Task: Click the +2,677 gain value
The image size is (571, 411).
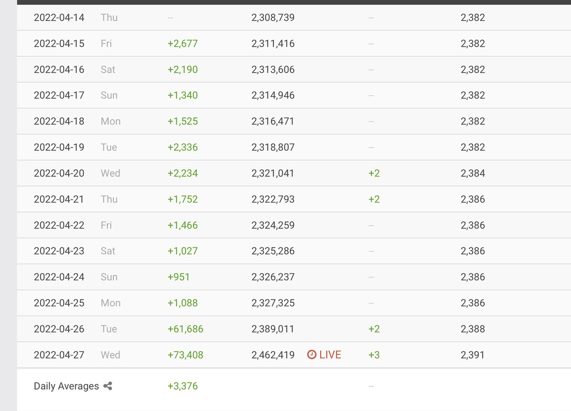Action: coord(183,44)
